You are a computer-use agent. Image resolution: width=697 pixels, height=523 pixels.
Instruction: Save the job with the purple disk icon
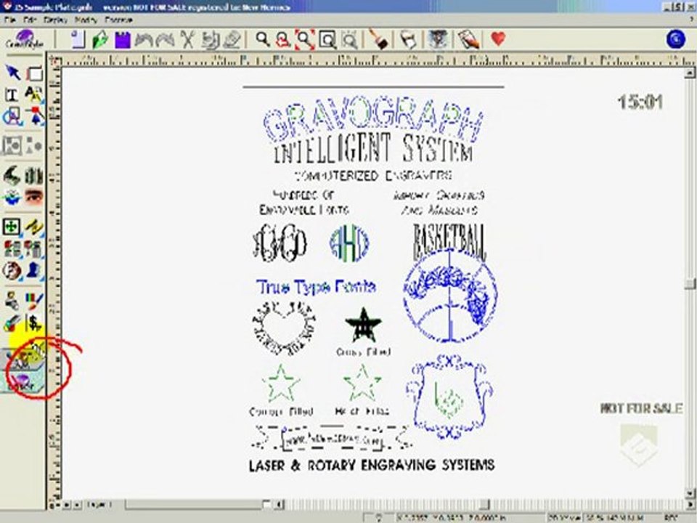tap(123, 39)
